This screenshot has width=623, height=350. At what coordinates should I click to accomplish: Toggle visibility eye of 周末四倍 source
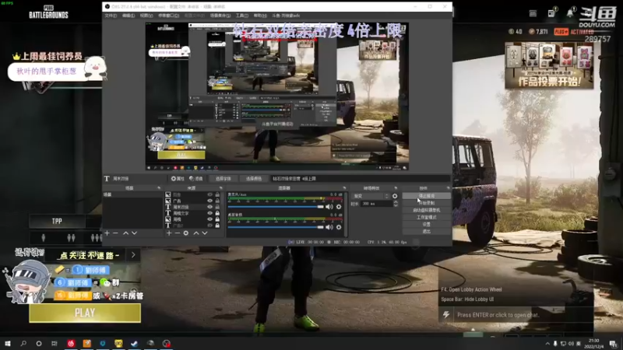click(209, 207)
